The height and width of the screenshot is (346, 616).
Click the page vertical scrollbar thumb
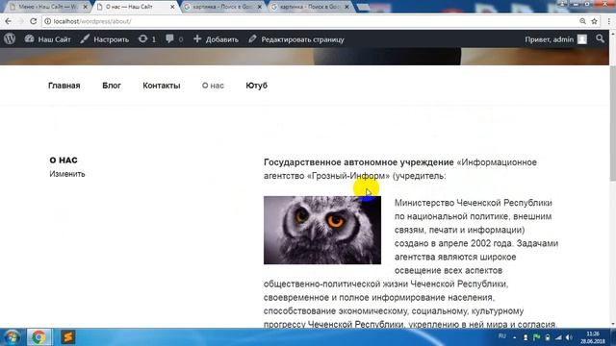click(612, 124)
